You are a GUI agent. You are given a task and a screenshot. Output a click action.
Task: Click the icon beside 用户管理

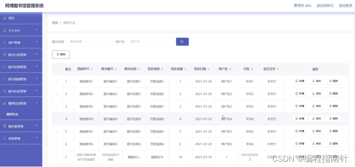(x=4, y=43)
